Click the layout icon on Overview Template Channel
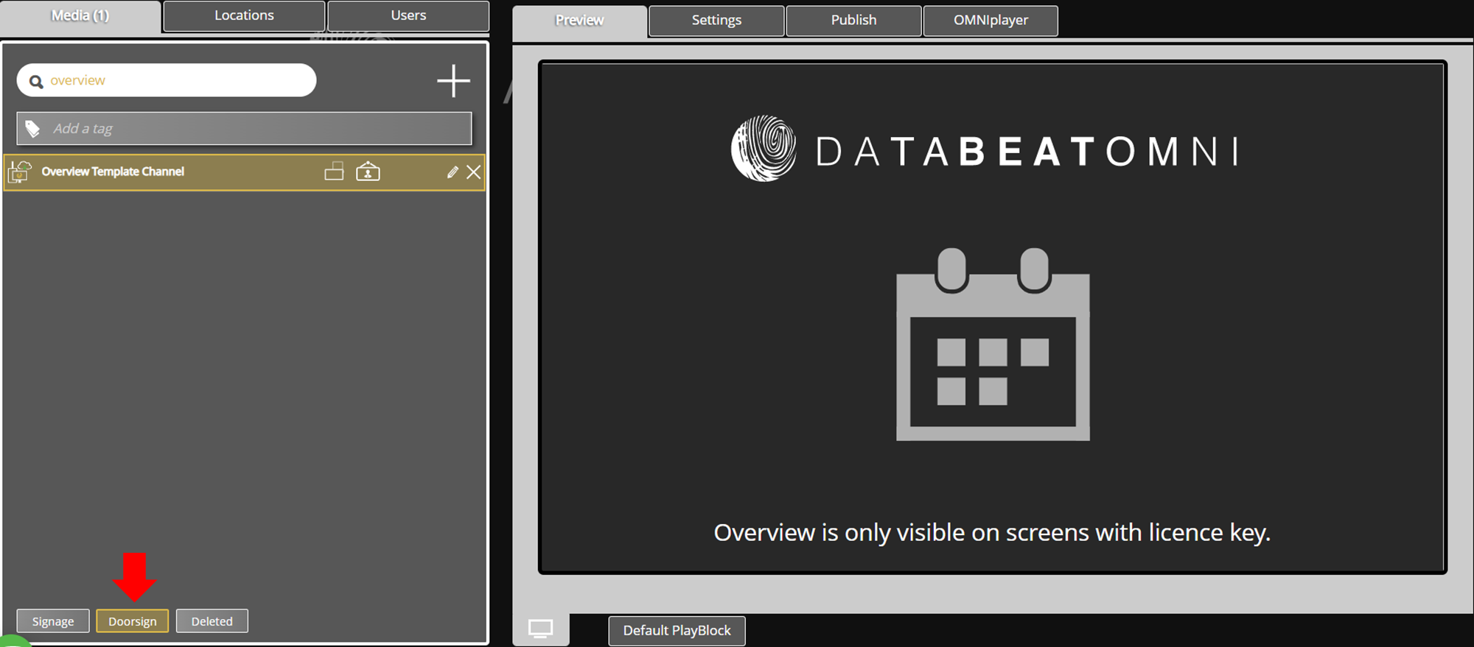The height and width of the screenshot is (647, 1474). pos(334,172)
